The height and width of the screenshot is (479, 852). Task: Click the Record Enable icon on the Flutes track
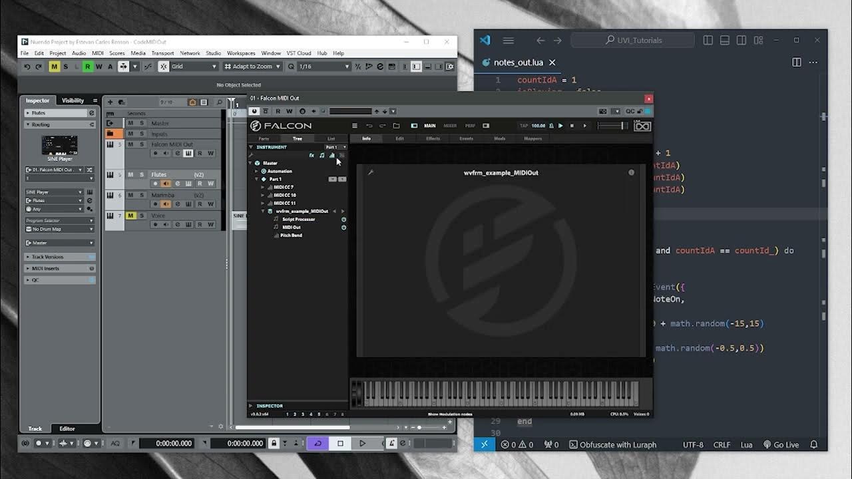[155, 184]
